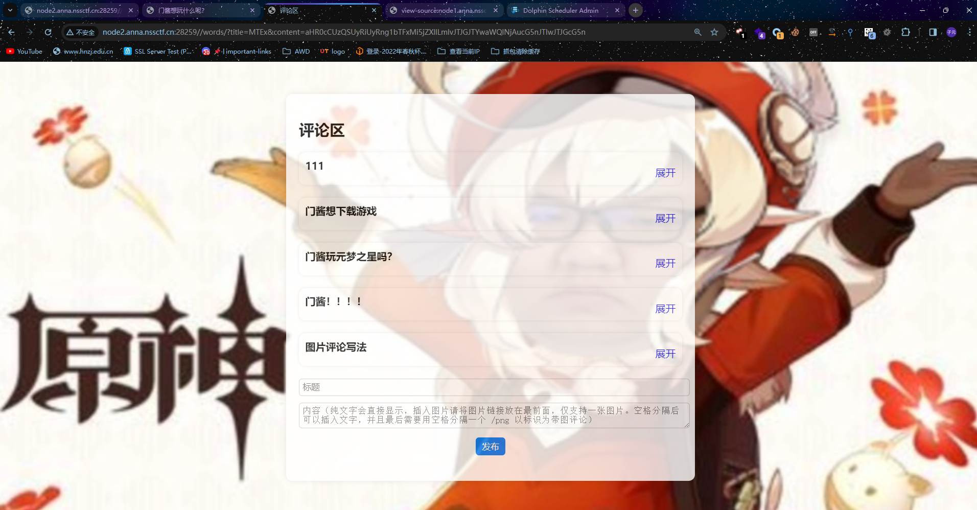Open the Extensions puzzle menu
This screenshot has height=510, width=977.
point(905,32)
